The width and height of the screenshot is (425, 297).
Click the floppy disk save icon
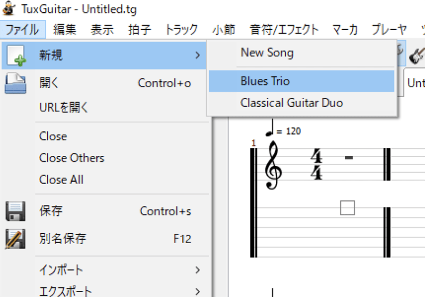pyautogui.click(x=15, y=211)
